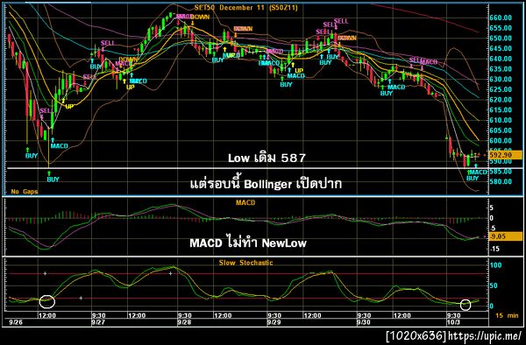Click the 12:00 time label on 9/26
The height and width of the screenshot is (345, 526).
pos(47,315)
